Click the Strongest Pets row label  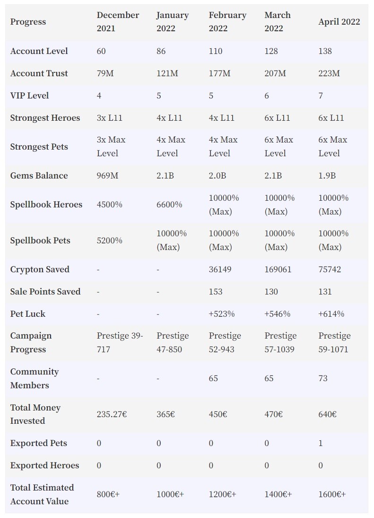pos(39,147)
